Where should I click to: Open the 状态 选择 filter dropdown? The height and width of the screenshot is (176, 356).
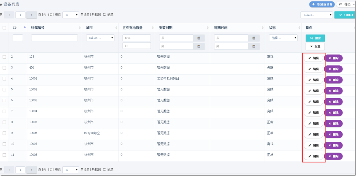tap(283, 38)
